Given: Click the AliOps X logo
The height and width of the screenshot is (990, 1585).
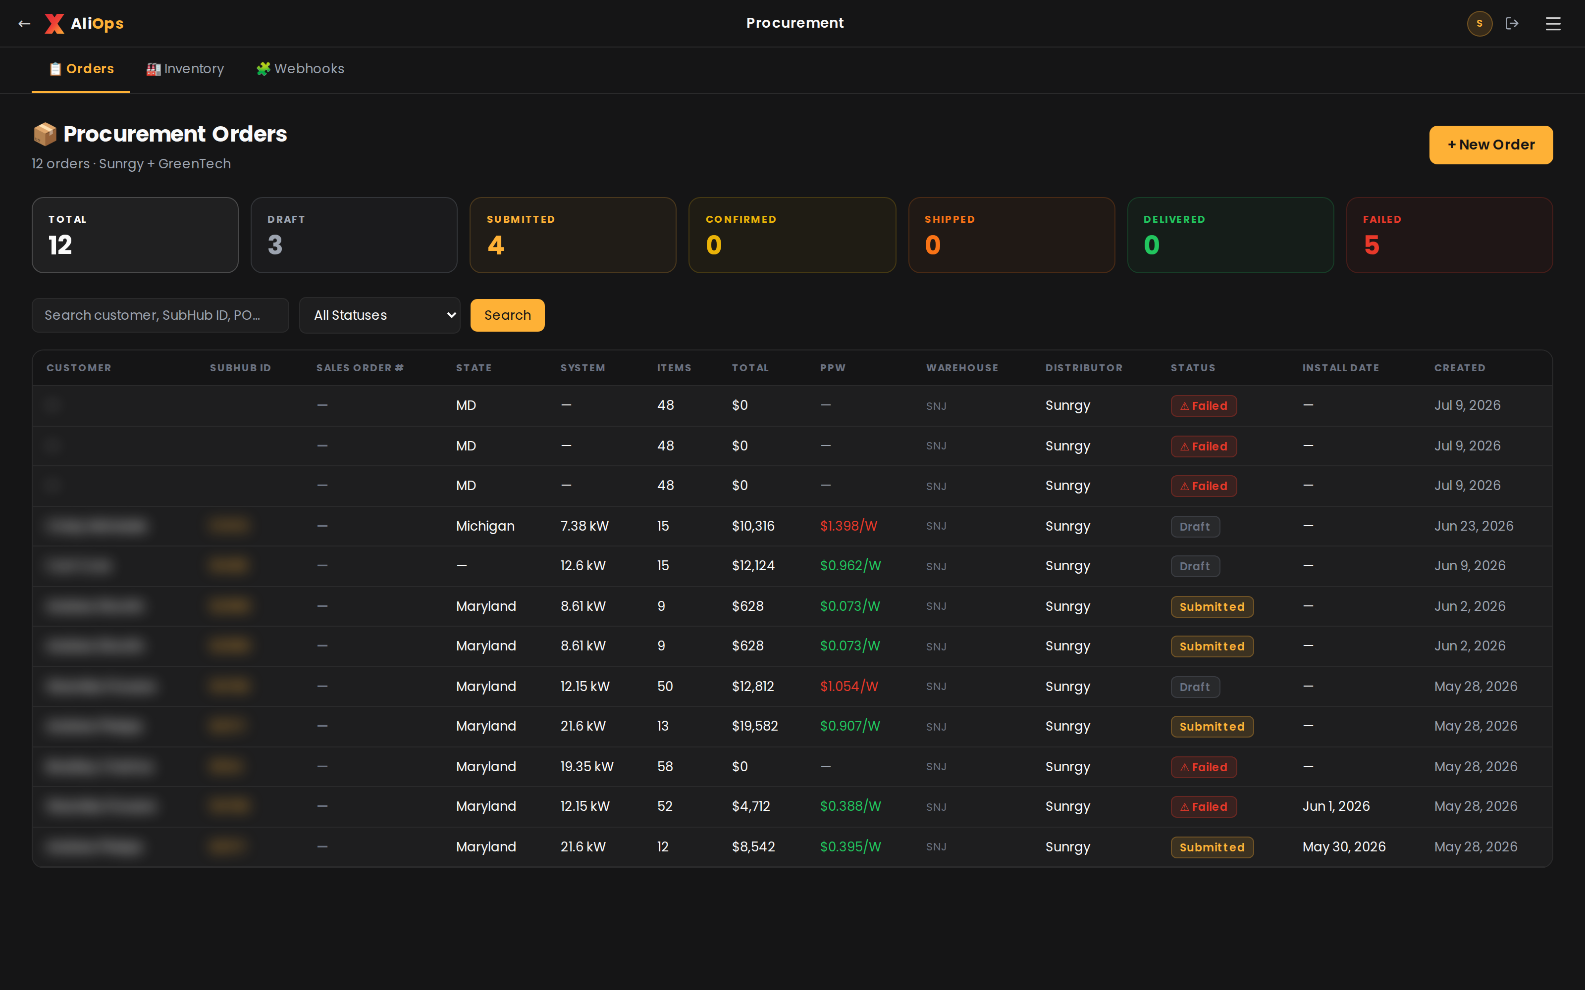Looking at the screenshot, I should 54,24.
